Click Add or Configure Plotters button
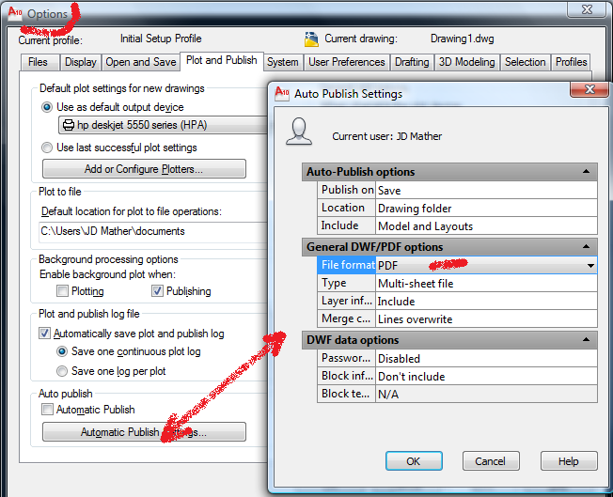 click(x=144, y=169)
